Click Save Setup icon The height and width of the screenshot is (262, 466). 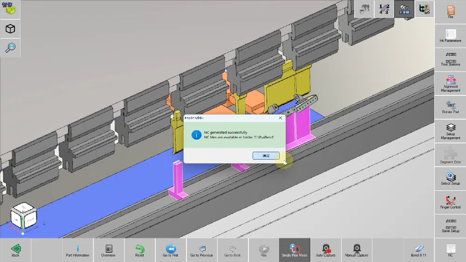click(450, 226)
